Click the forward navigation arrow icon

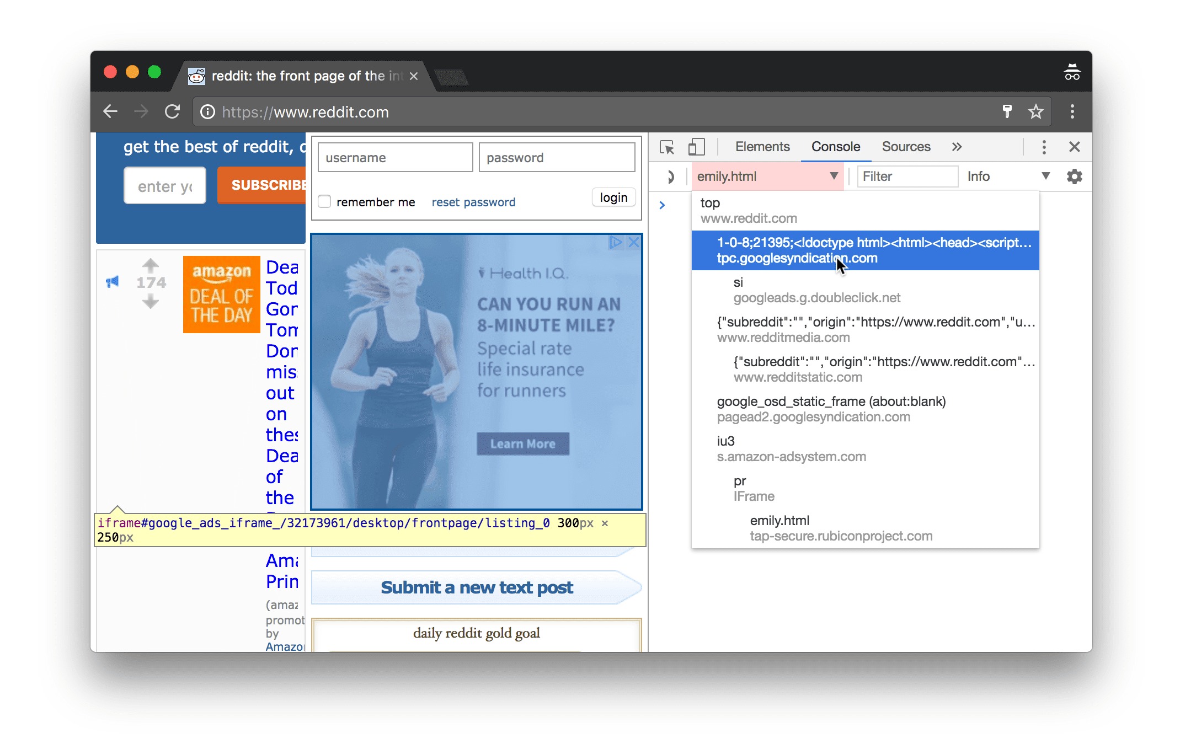click(x=140, y=112)
